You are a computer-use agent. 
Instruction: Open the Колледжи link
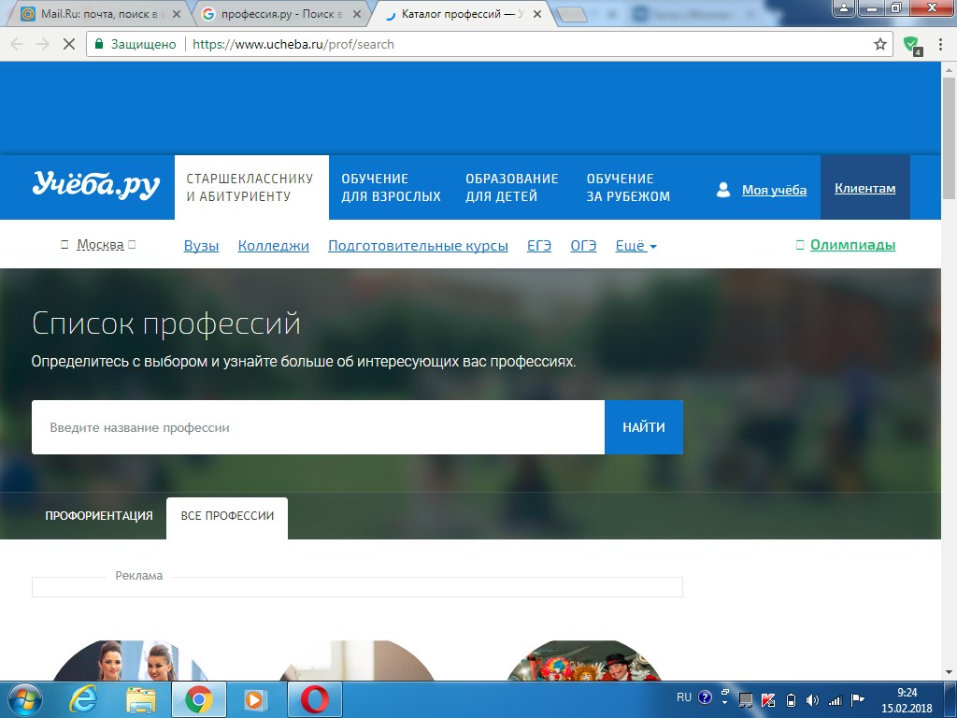274,246
